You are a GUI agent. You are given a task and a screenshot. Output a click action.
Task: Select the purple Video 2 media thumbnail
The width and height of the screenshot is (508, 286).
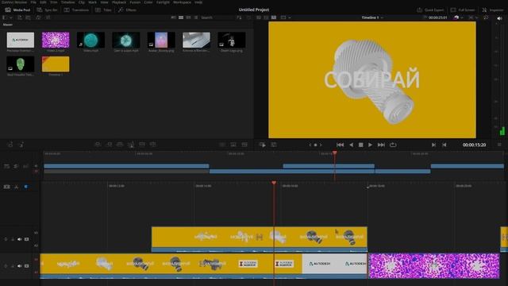pos(56,40)
